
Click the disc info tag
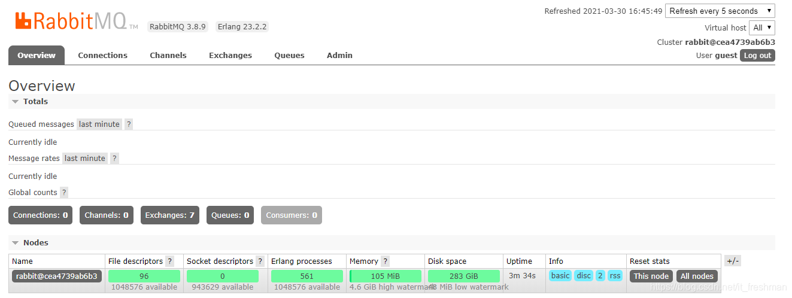[x=584, y=276]
